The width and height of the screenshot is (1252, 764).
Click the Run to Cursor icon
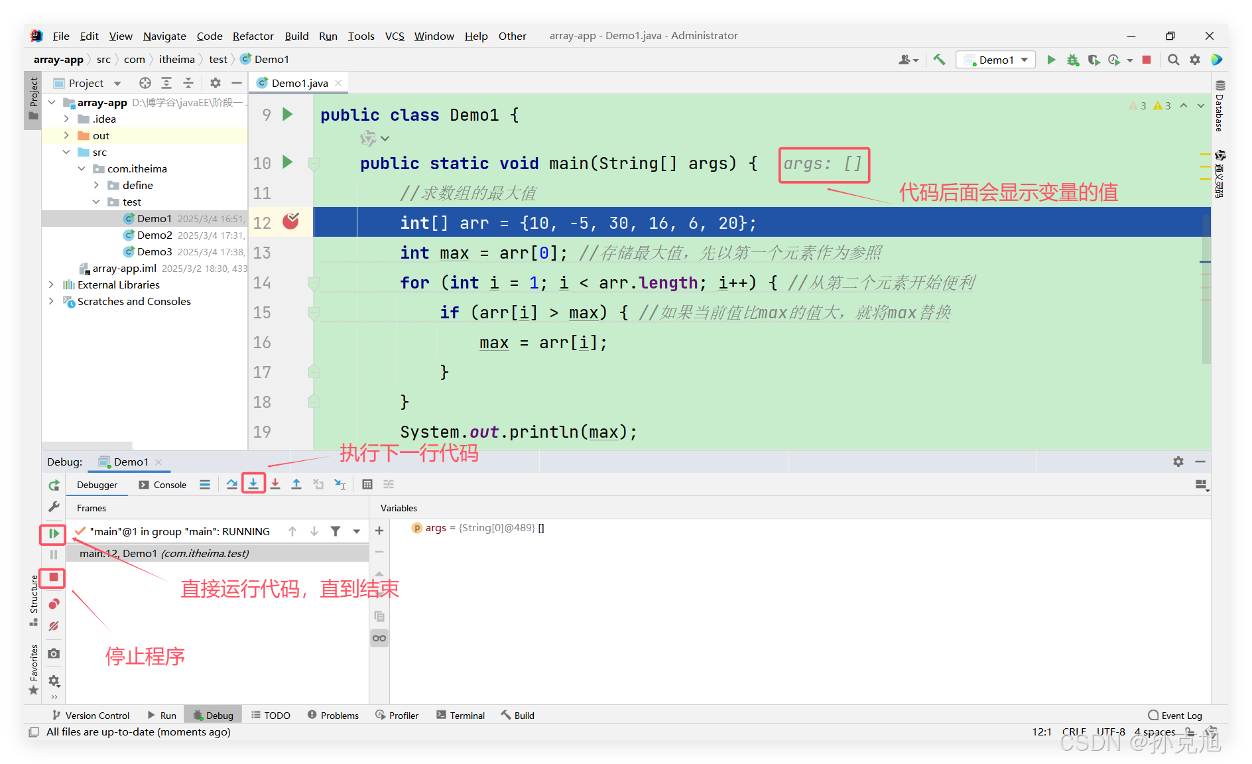[x=340, y=484]
